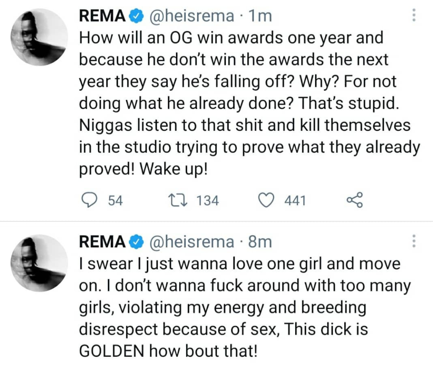This screenshot has width=433, height=367.
Task: Open the three-dot menu on the awards tweet
Action: coord(414,16)
